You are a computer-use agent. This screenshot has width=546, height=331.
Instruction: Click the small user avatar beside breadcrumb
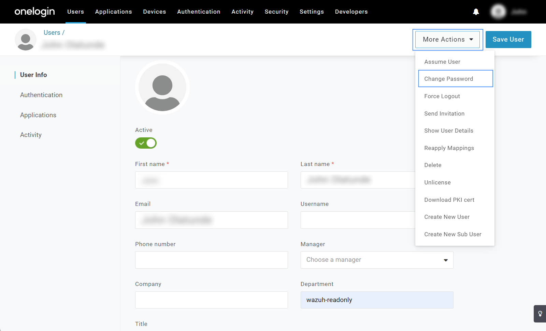(x=26, y=40)
